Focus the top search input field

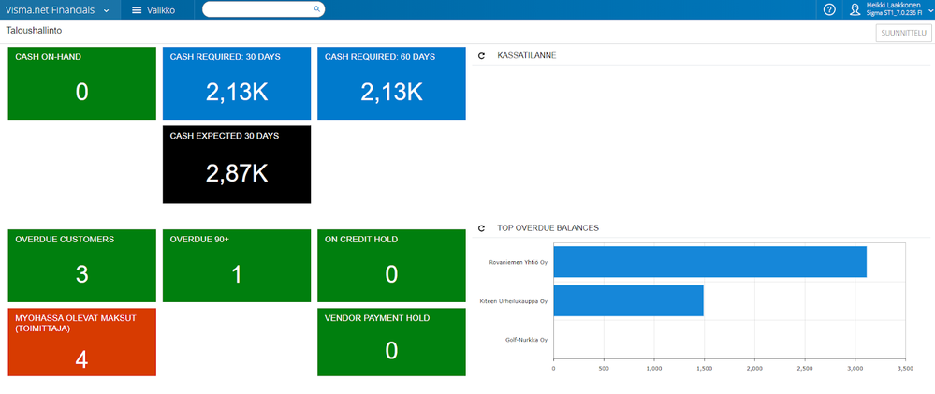[264, 9]
